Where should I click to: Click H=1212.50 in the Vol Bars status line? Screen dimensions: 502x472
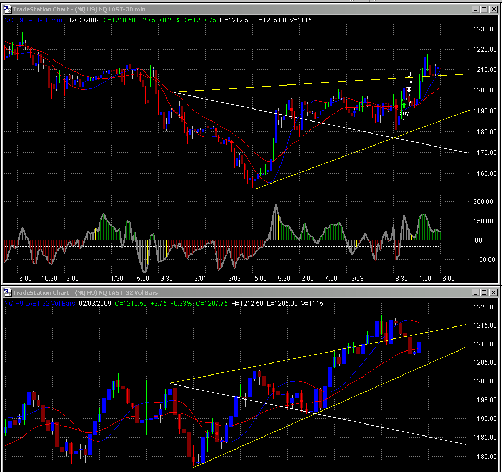point(248,303)
